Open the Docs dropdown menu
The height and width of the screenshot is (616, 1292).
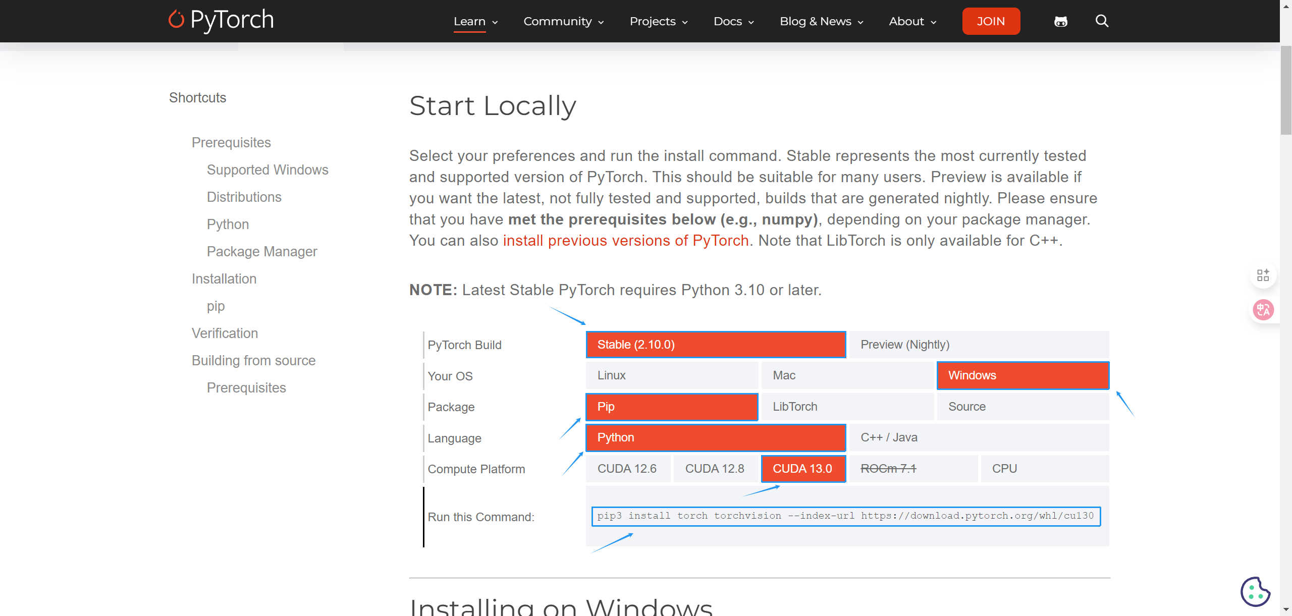[733, 21]
